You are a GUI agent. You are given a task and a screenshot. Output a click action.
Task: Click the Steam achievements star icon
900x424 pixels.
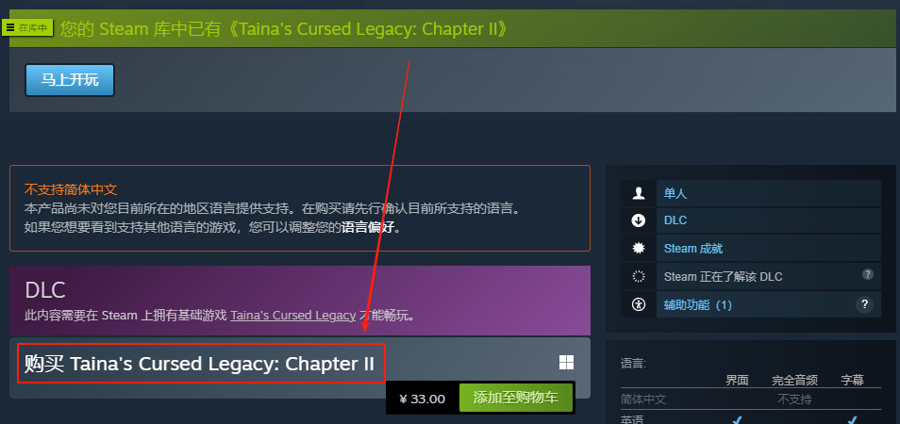click(639, 249)
